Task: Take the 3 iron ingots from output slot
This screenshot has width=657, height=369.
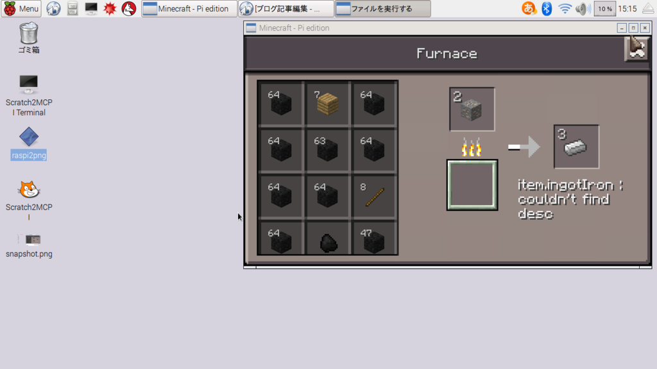Action: point(576,147)
